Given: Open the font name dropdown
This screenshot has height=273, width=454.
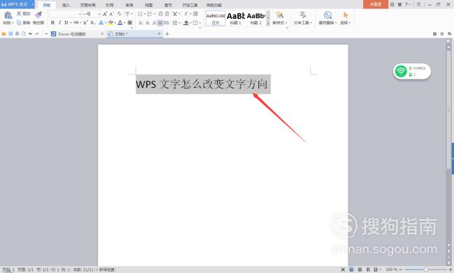Looking at the screenshot, I should click(x=80, y=14).
